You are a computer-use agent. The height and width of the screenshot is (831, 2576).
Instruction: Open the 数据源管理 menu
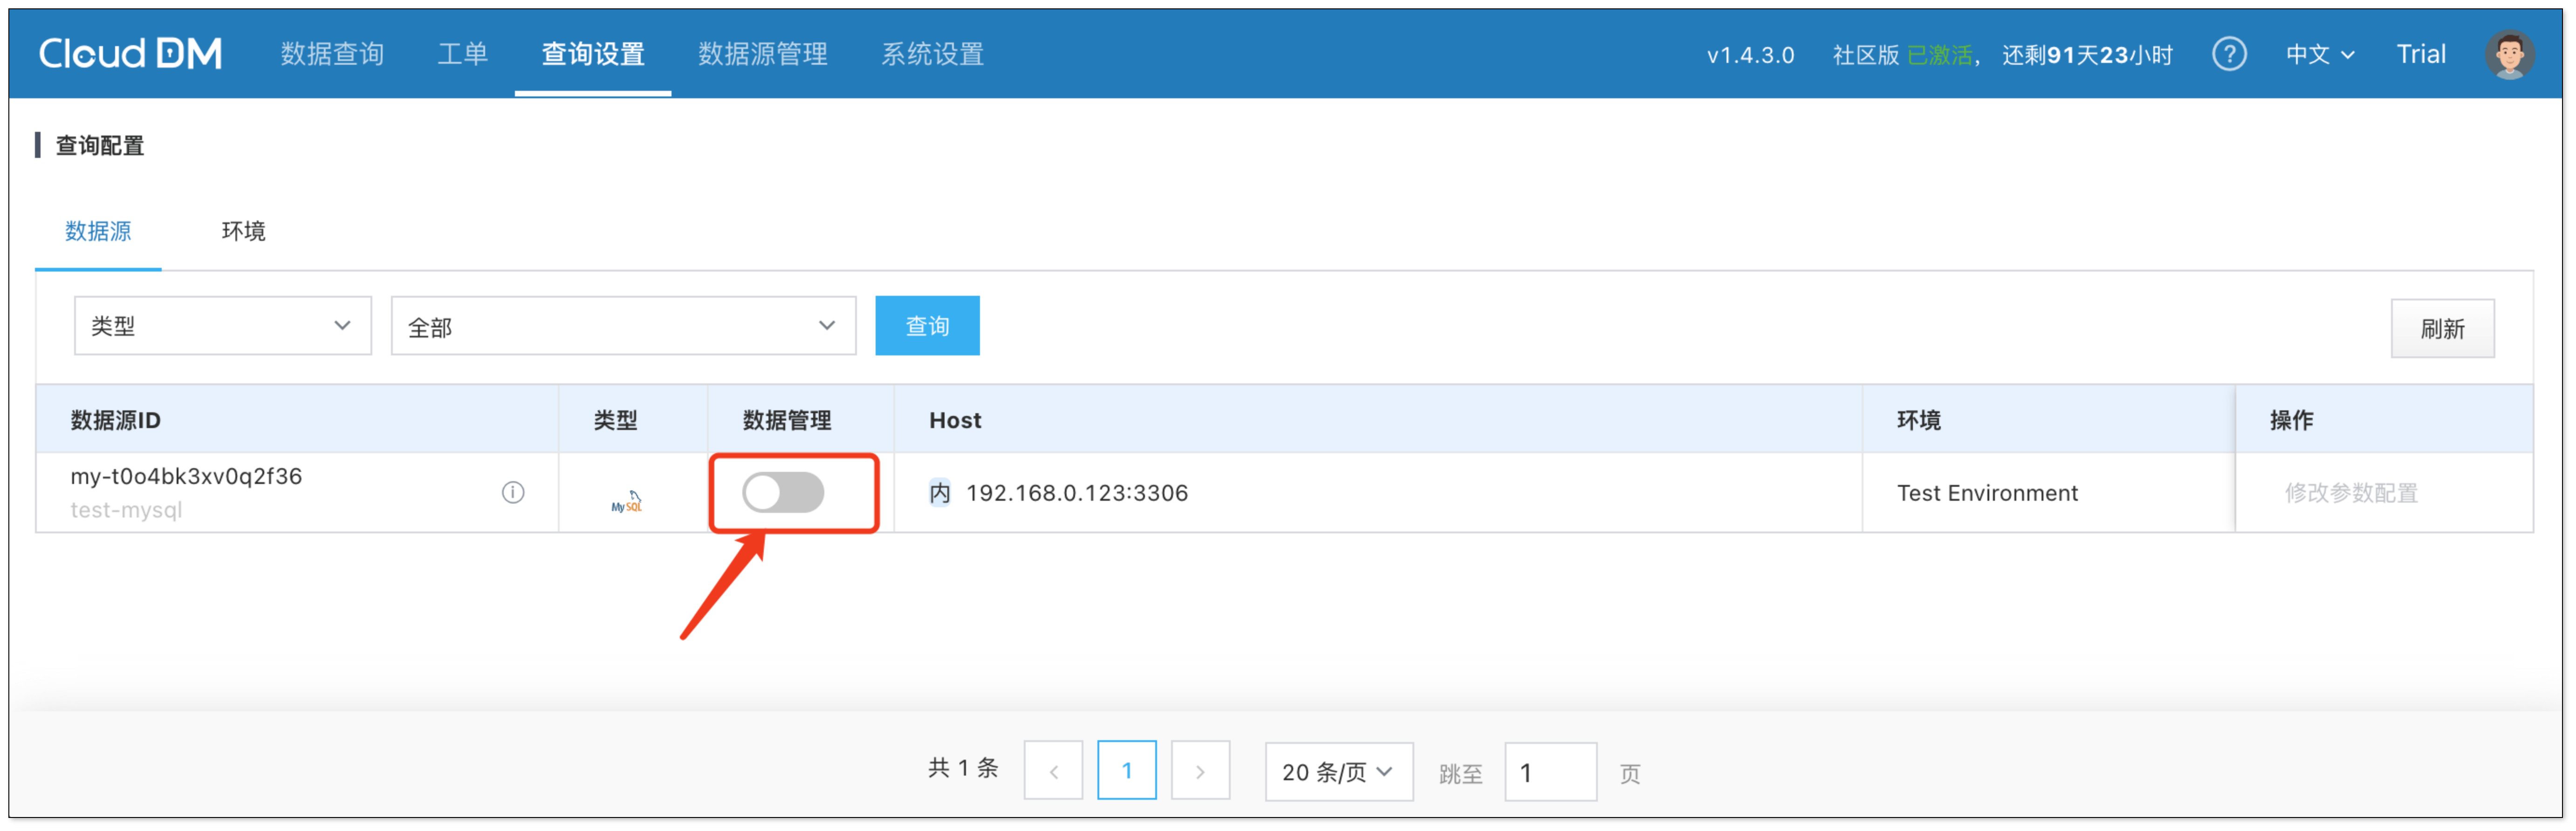coord(762,54)
